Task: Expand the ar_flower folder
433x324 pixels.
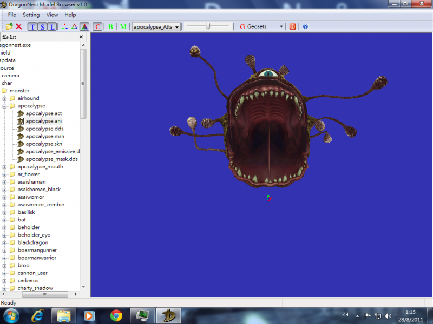Action: coord(4,174)
